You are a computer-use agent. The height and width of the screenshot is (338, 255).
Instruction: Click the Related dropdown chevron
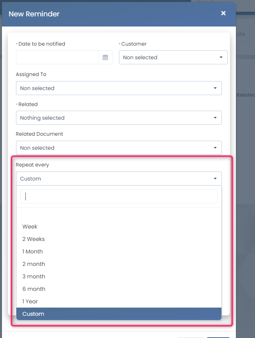(216, 118)
